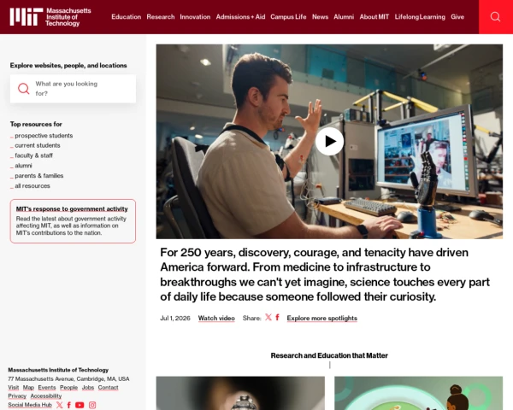Play the spotlight video
This screenshot has height=410, width=513.
pos(329,141)
